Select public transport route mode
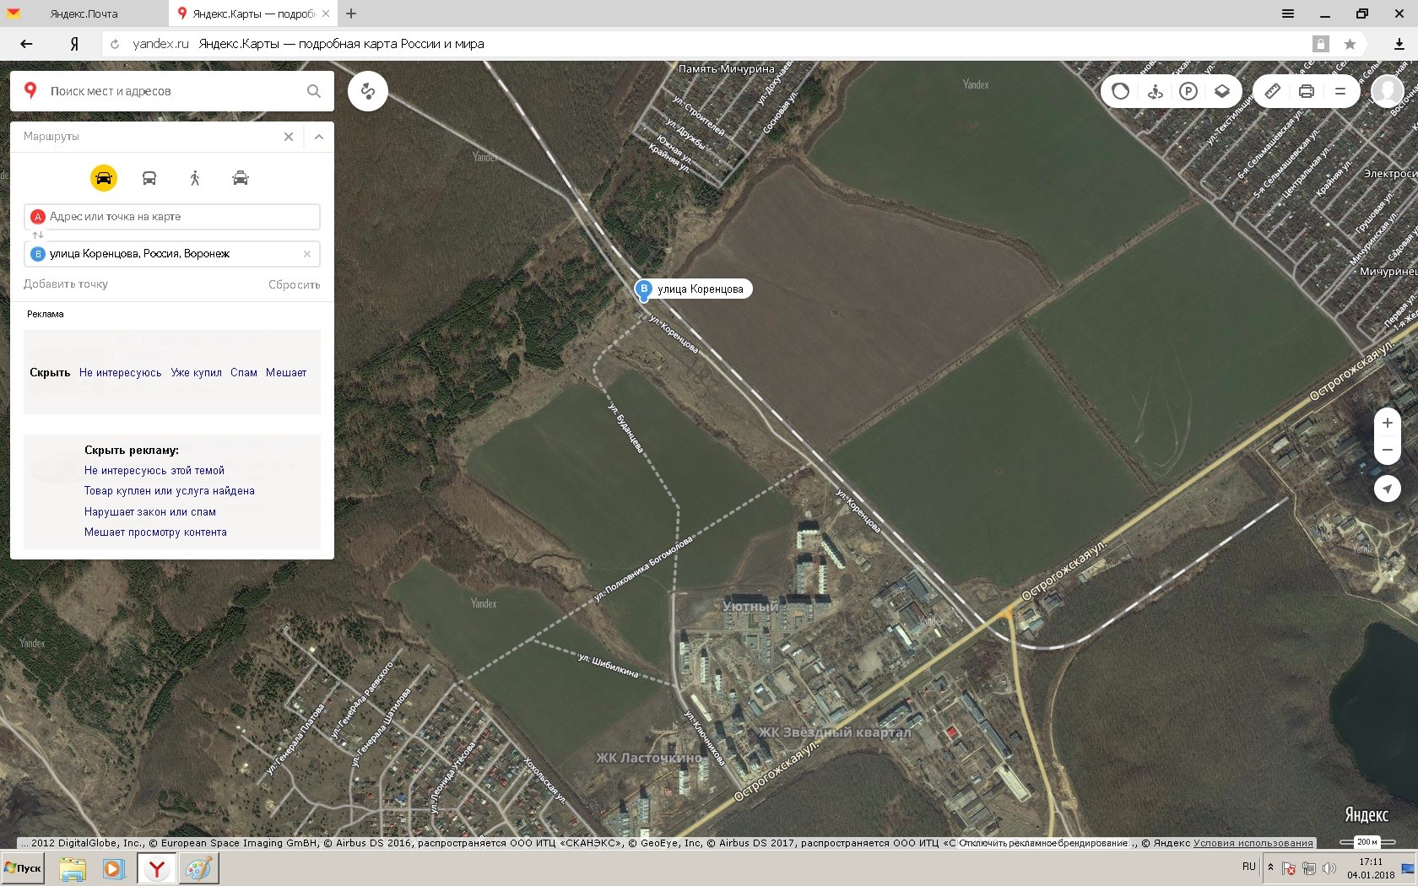 point(149,178)
